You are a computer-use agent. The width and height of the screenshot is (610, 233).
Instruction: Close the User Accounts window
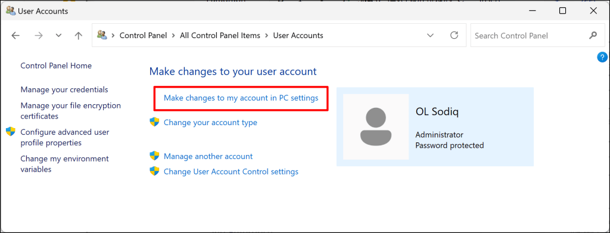(593, 11)
